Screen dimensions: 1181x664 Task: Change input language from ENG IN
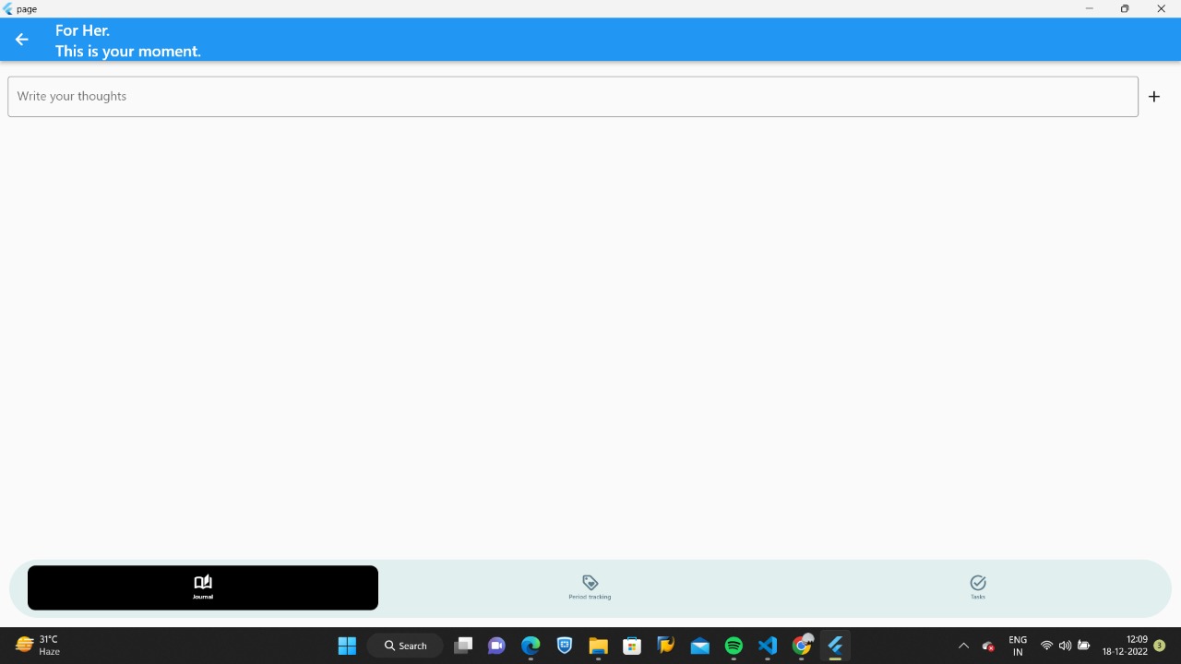1017,646
